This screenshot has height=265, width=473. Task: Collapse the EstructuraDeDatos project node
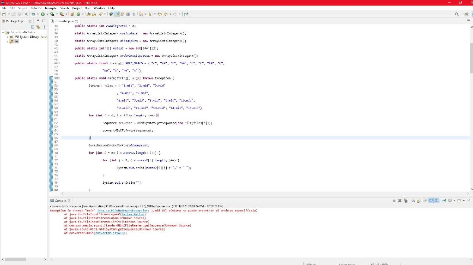3,32
